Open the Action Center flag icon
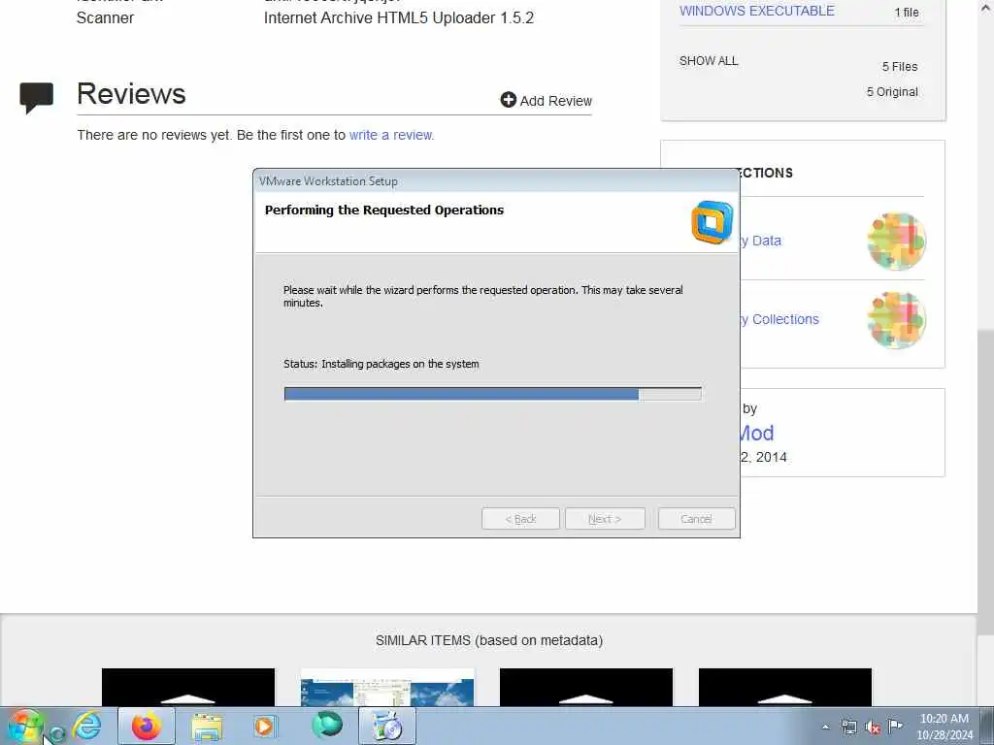The width and height of the screenshot is (994, 745). click(895, 727)
